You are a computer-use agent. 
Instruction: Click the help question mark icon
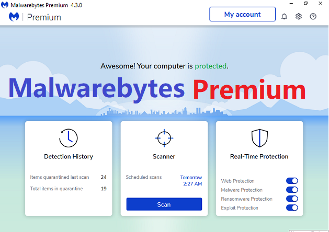[313, 16]
